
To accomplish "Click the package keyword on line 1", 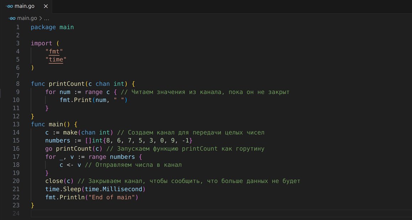I will pyautogui.click(x=43, y=27).
